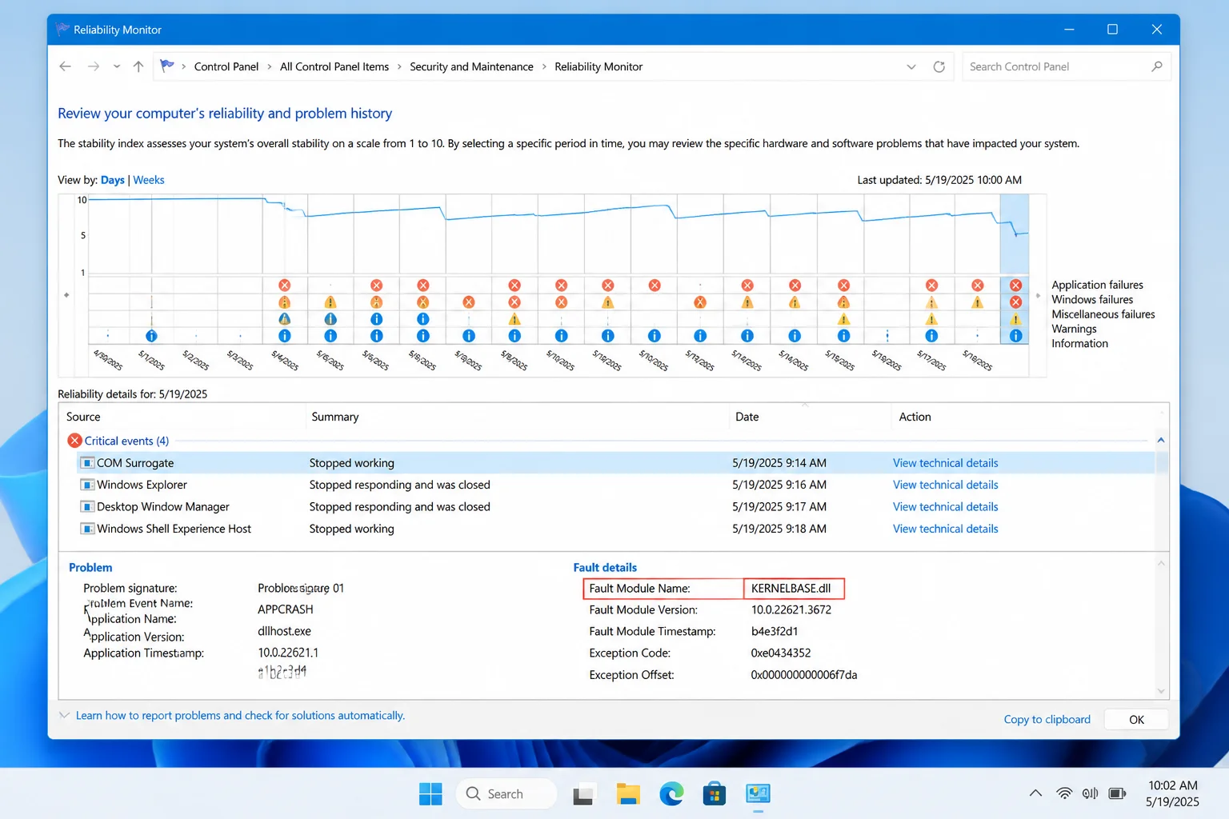The image size is (1229, 819).
Task: Switch chart view to Days
Action: point(113,180)
